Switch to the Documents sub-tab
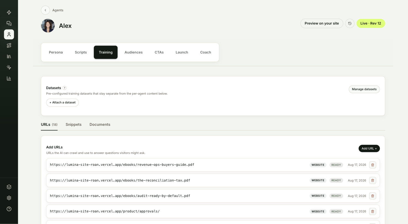408x224 pixels. pos(100,125)
